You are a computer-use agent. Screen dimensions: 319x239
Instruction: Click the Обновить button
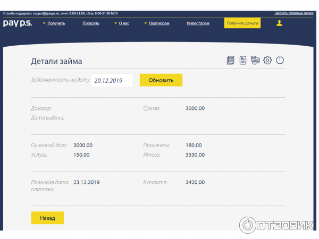161,80
